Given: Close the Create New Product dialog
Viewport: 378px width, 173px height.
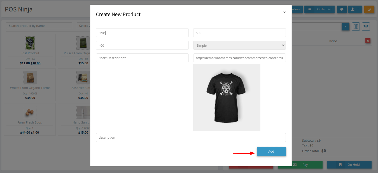Looking at the screenshot, I should click(x=284, y=12).
